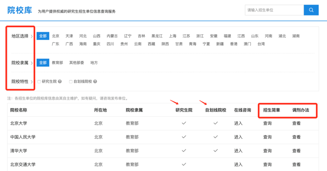
Task: Open the 北京大学 school name link
Action: [19, 123]
